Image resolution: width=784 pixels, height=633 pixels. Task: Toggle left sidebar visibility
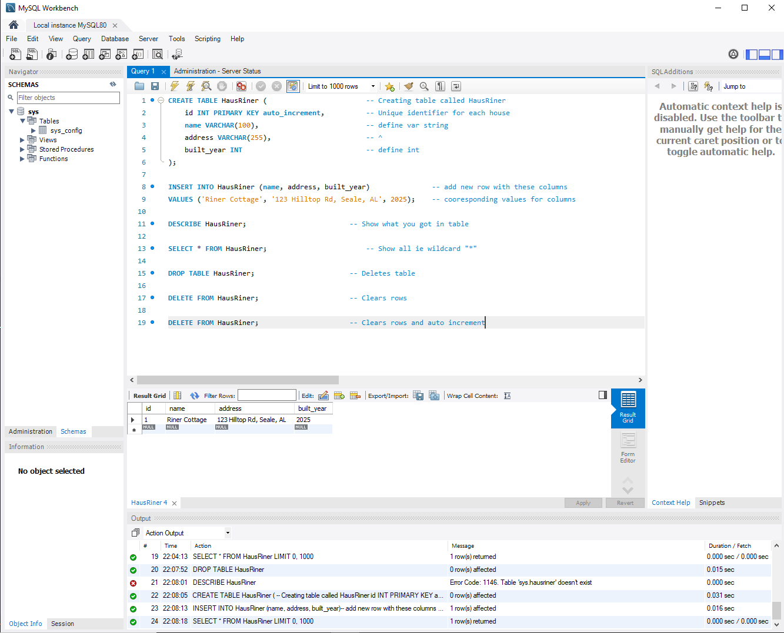tap(752, 54)
